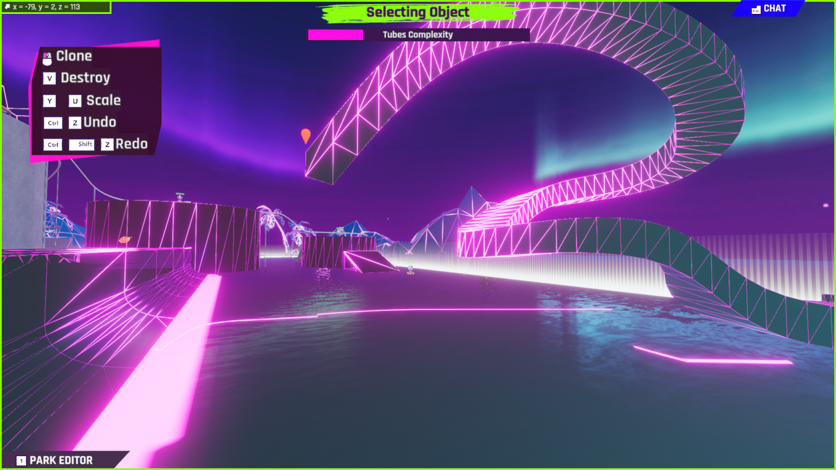Click the U key icon next to Scale

click(x=75, y=101)
